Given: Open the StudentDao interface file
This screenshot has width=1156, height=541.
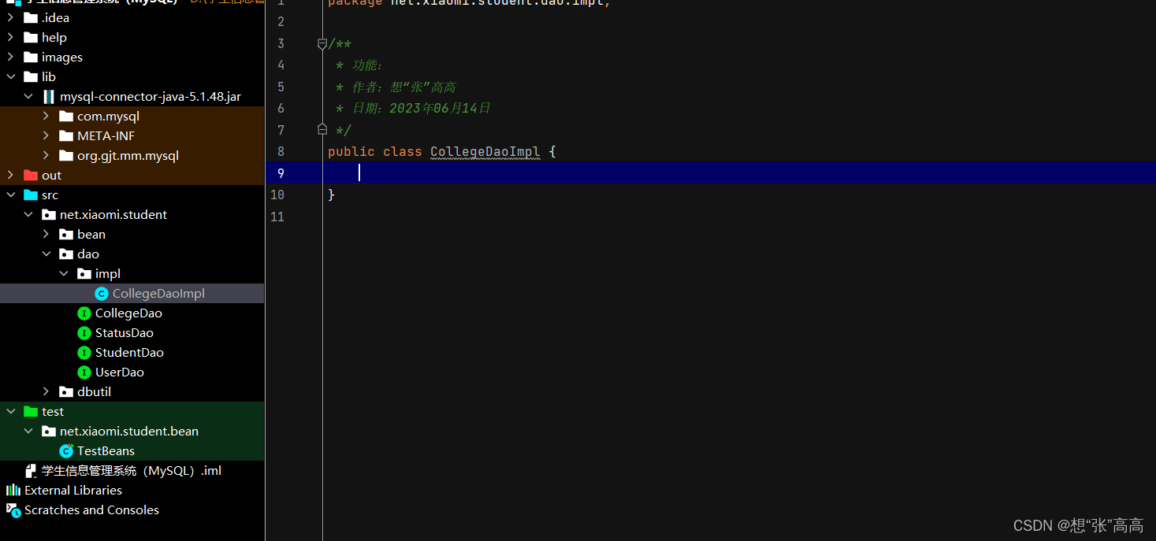Looking at the screenshot, I should pyautogui.click(x=129, y=352).
